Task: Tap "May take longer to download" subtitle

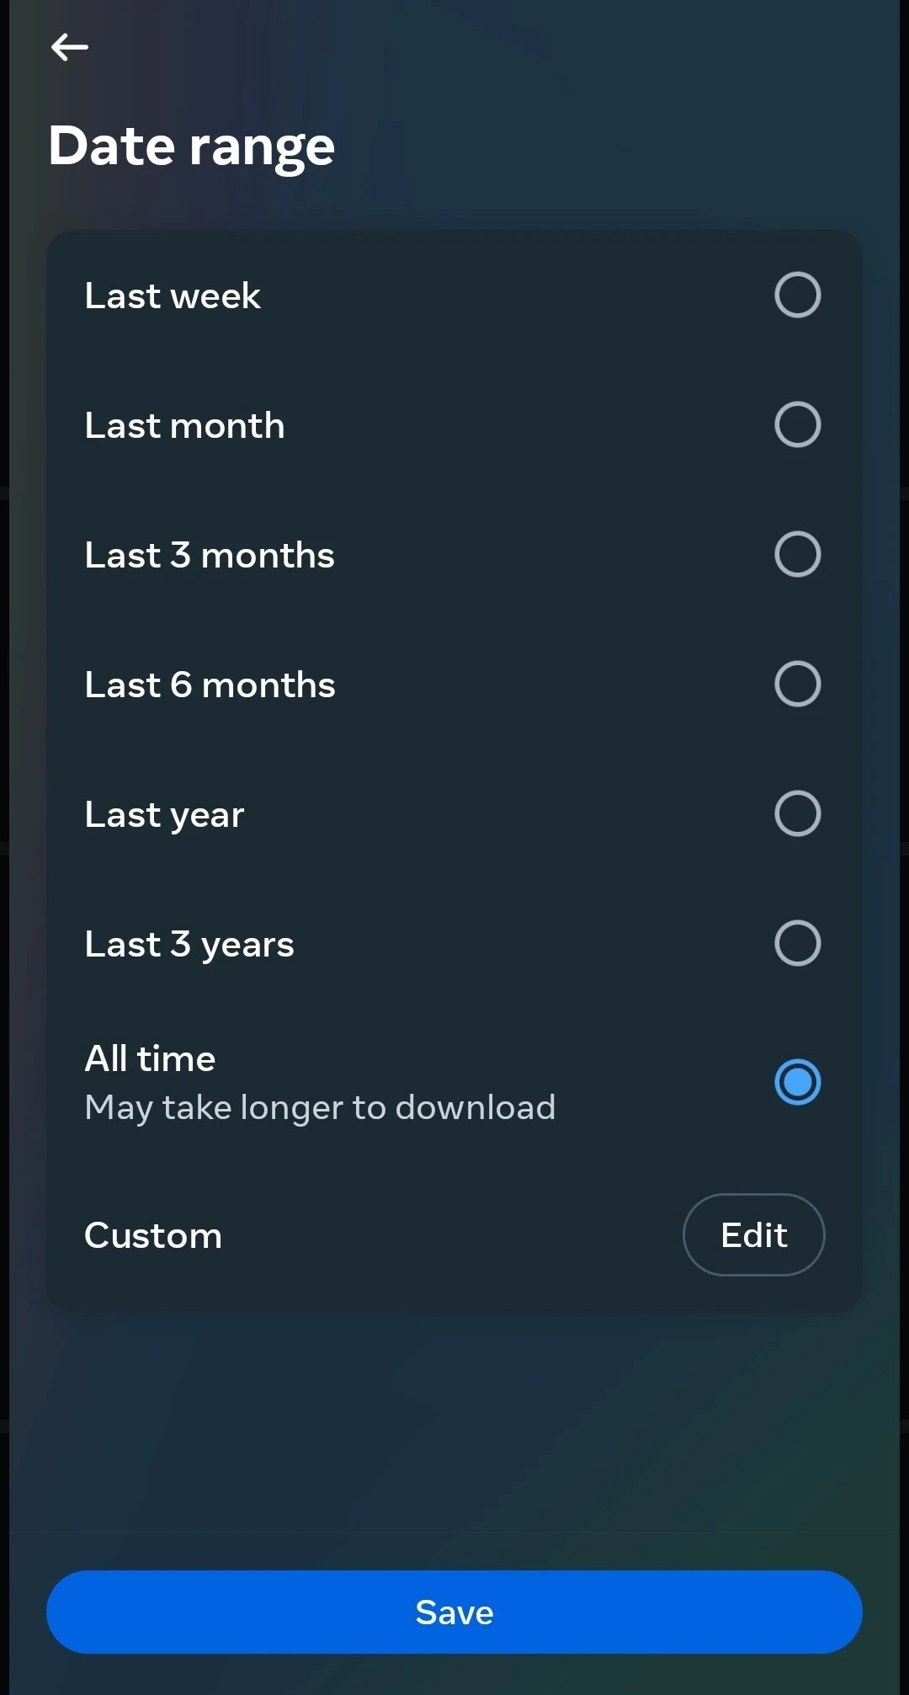Action: (320, 1108)
